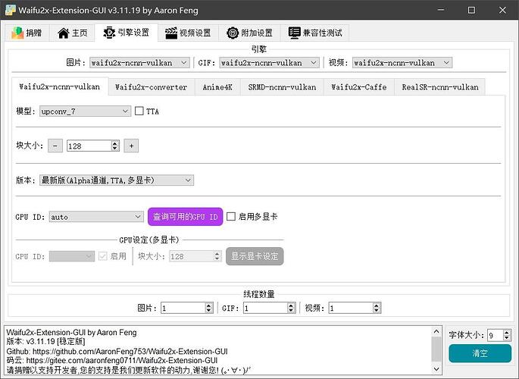Image resolution: width=519 pixels, height=379 pixels.
Task: Go to the 主页 home tab
Action: pyautogui.click(x=73, y=33)
